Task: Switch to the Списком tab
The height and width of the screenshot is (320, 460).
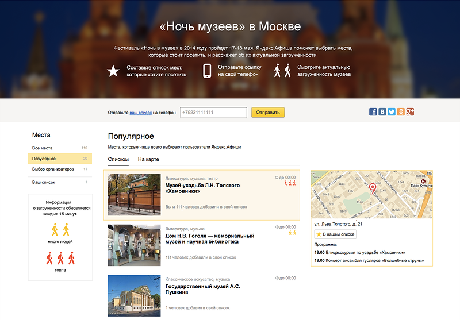Action: [x=118, y=159]
